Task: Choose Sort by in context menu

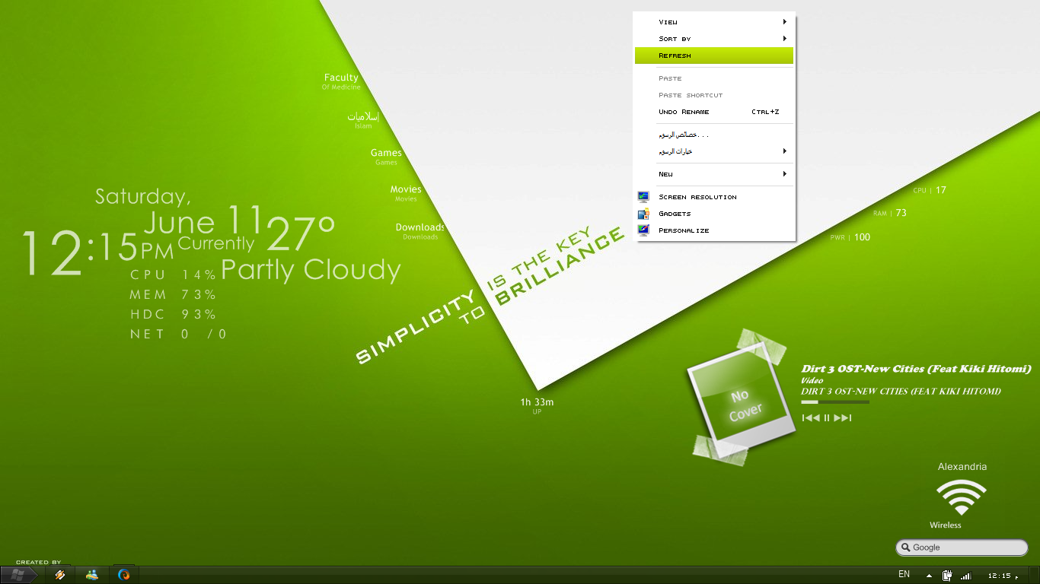Action: [714, 39]
